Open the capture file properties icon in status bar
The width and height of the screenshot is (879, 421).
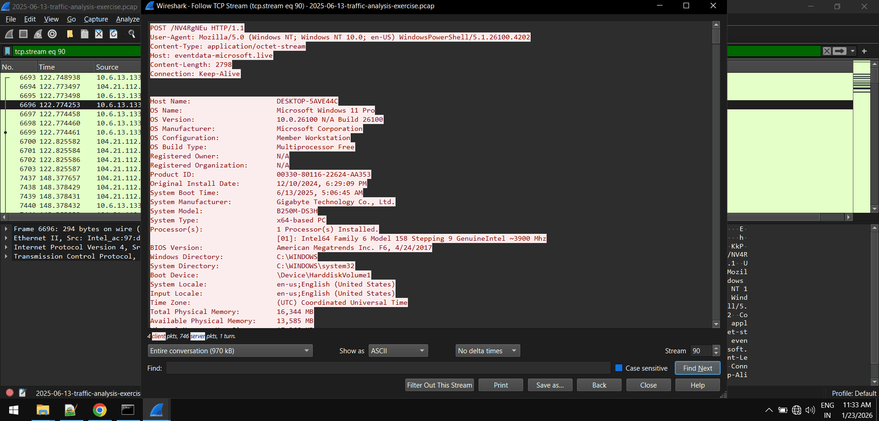tap(22, 393)
